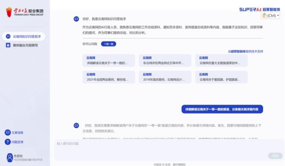Click the 今日可咨询次数100/97次 text
This screenshot has width=285, height=166.
pos(28,159)
